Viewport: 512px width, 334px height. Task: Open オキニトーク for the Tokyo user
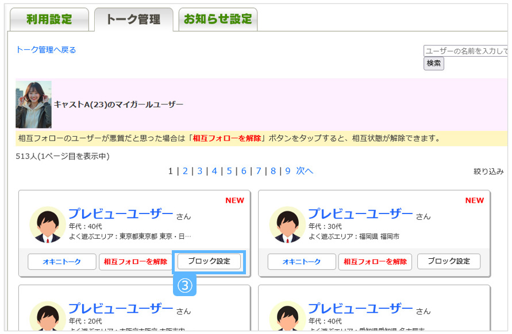(x=61, y=262)
